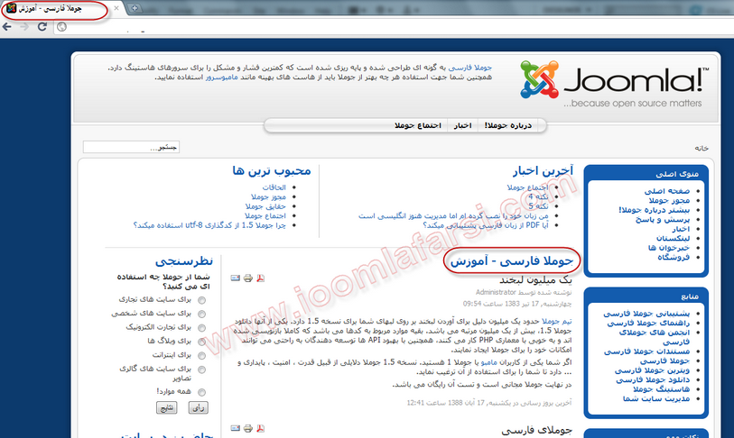Image resolution: width=734 pixels, height=438 pixels.
Task: Open PDF icon of یک میلیون لبخند article
Action: [x=260, y=278]
